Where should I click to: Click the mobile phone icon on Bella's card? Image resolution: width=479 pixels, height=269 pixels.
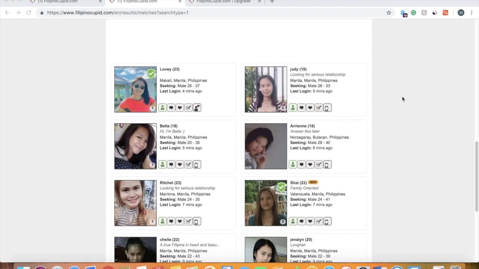tap(197, 164)
